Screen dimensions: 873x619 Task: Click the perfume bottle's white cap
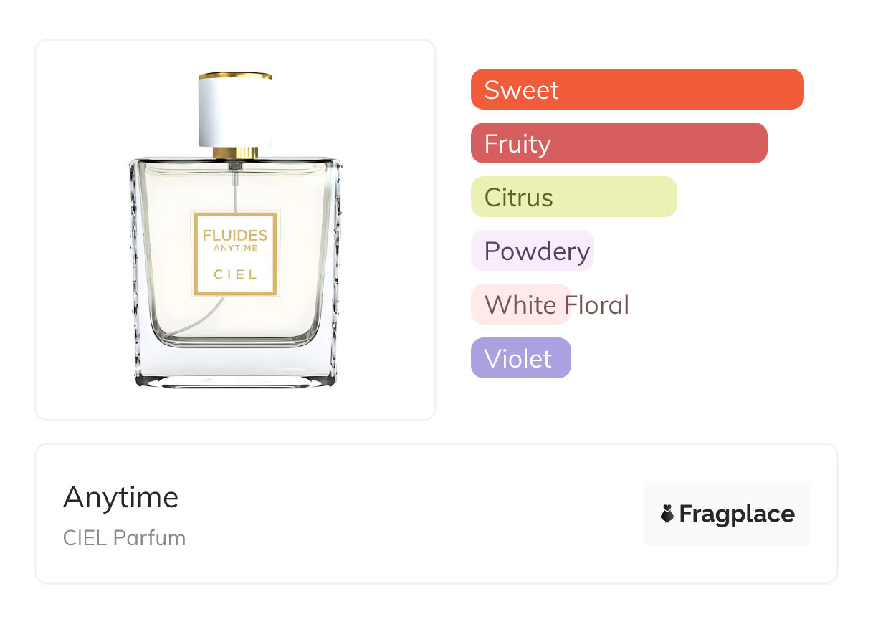235,112
